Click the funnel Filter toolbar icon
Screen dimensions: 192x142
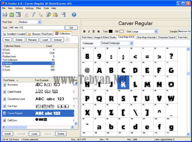coord(33,15)
